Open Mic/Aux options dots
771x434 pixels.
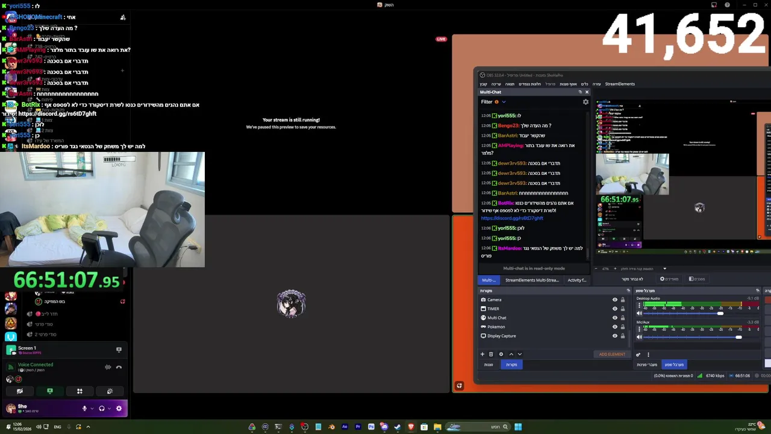click(639, 330)
